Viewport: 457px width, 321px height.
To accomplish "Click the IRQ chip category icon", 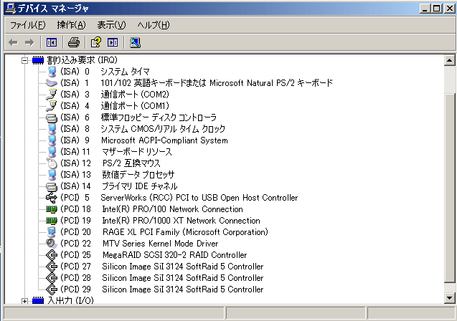I will pos(38,60).
